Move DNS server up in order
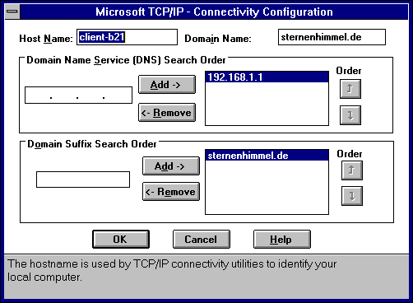The height and width of the screenshot is (303, 413). tap(350, 89)
